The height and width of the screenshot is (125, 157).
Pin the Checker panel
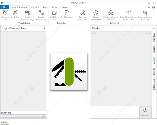point(154,28)
